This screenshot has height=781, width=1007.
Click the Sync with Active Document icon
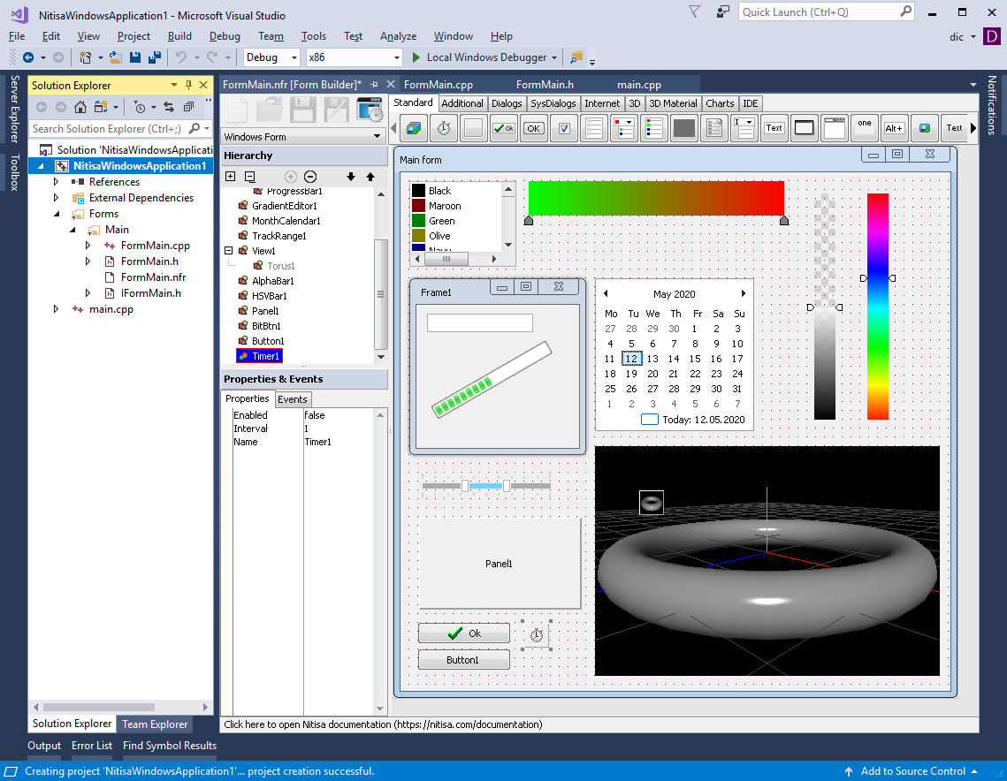[x=169, y=107]
